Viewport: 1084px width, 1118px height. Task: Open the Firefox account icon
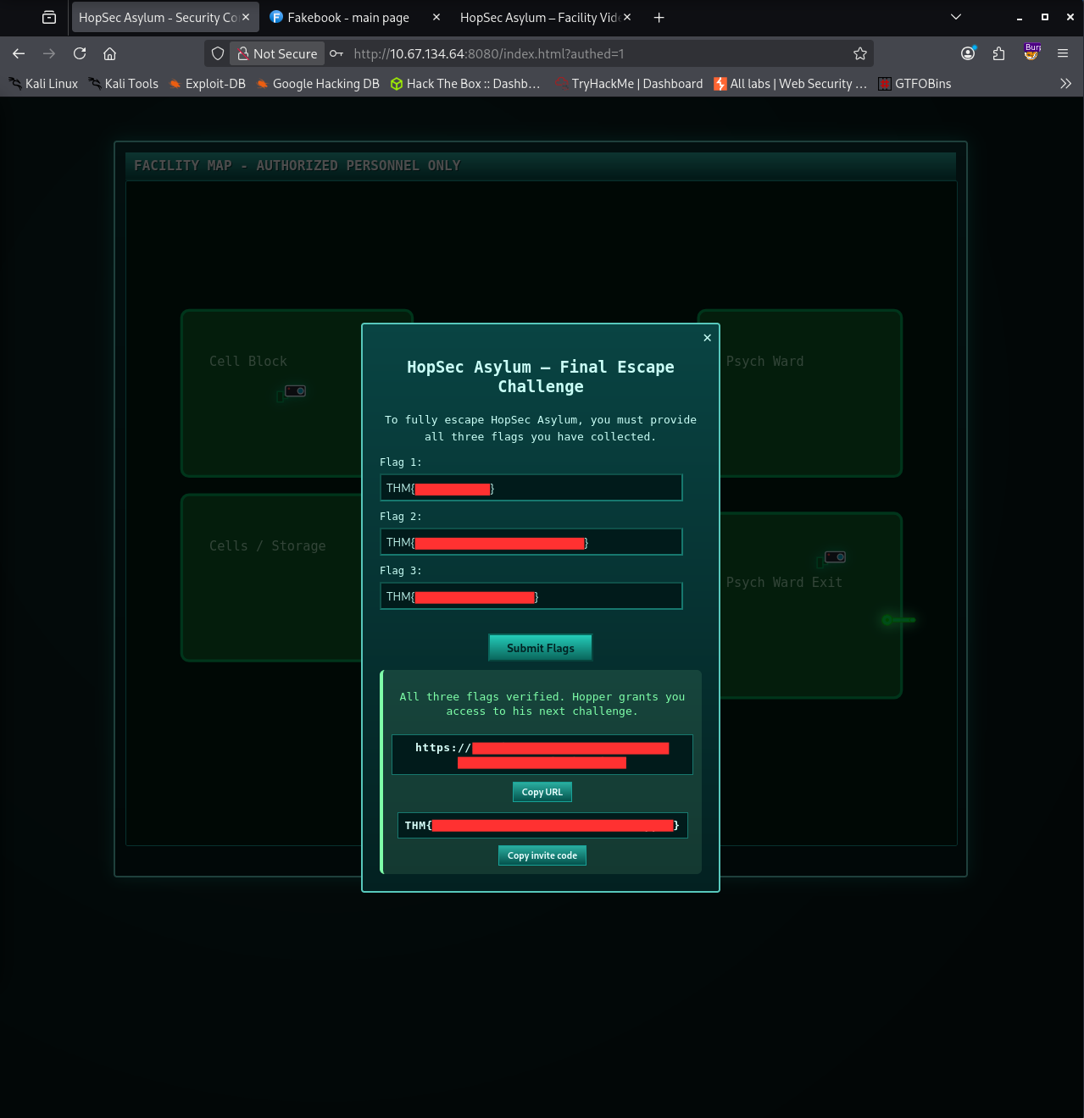[x=968, y=53]
